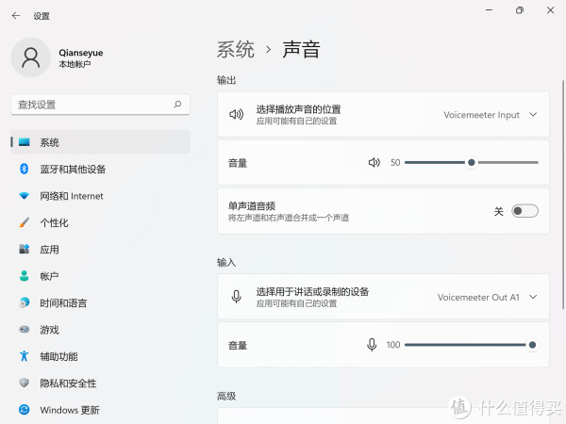The width and height of the screenshot is (566, 424).
Task: Toggle 单声道音频 switch on
Action: 524,211
